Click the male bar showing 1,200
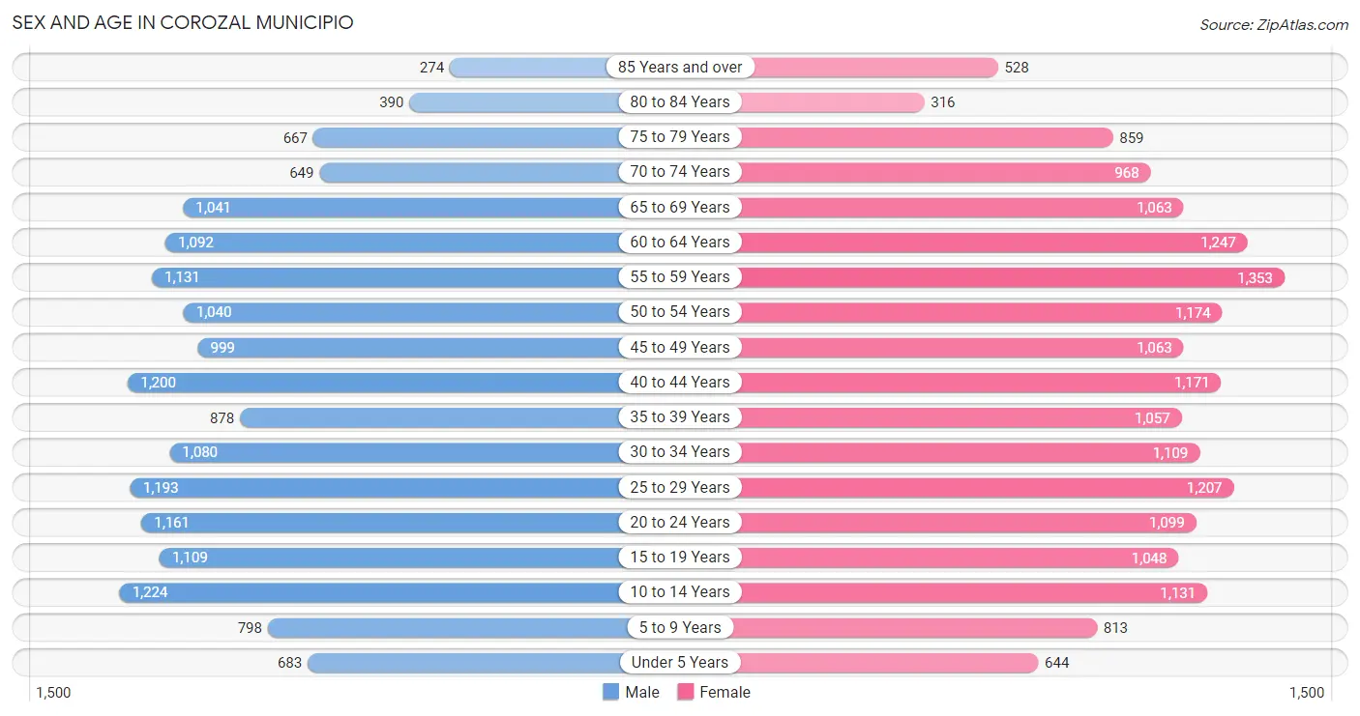Viewport: 1360px width, 716px height. coord(403,383)
